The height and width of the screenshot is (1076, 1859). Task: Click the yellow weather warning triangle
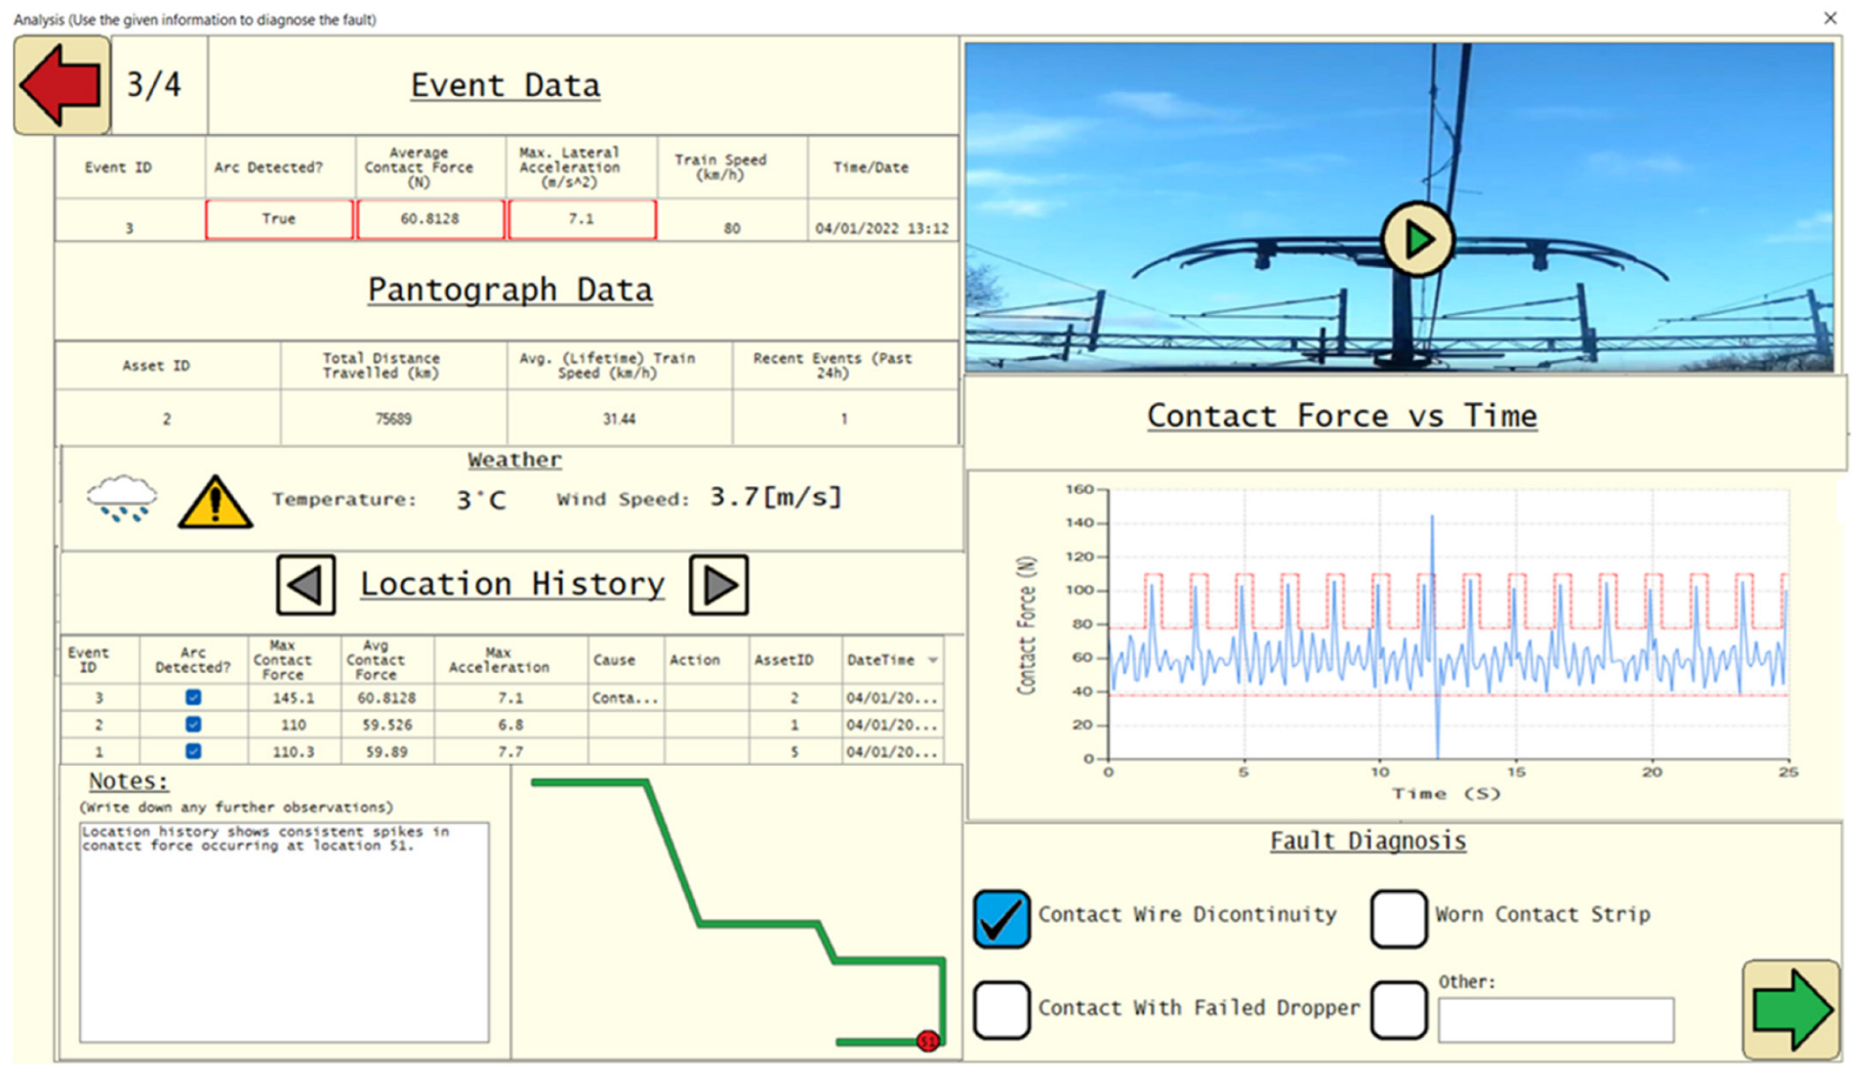215,502
